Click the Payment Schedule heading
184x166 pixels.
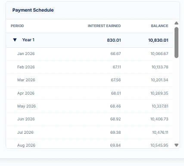(33, 10)
